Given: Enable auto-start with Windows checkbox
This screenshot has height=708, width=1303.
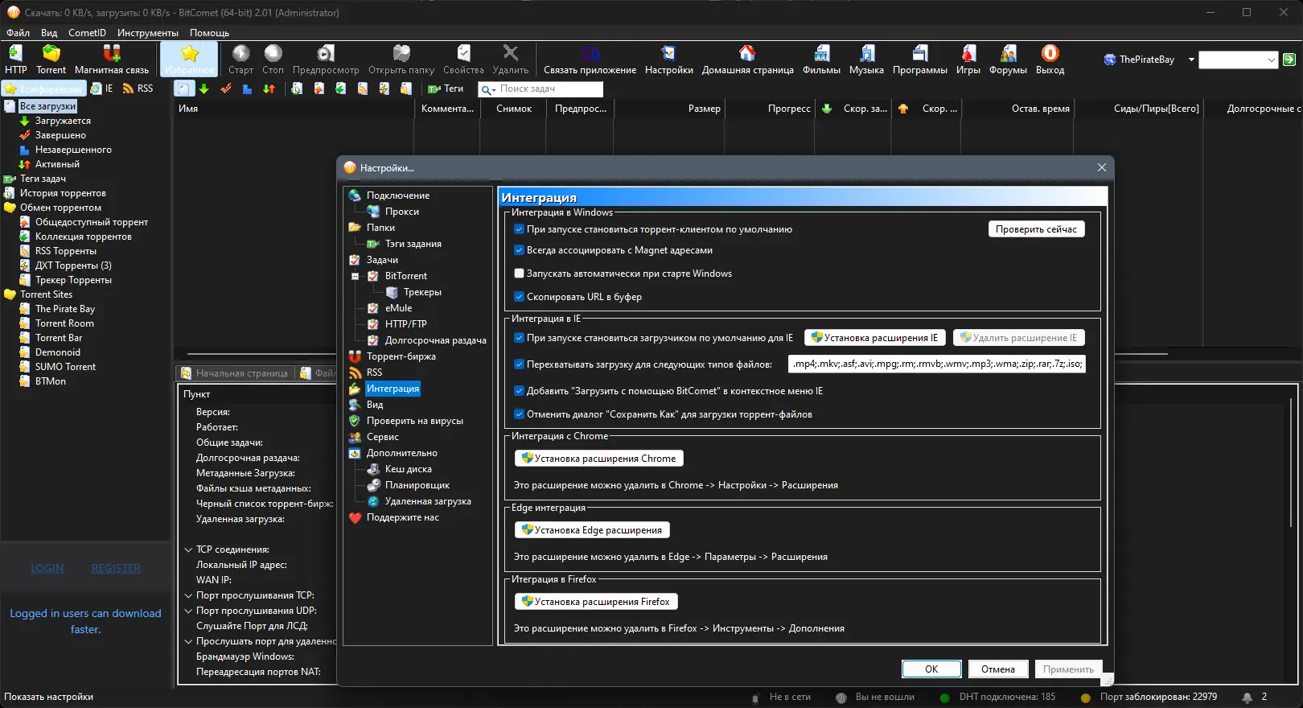Looking at the screenshot, I should coord(520,274).
